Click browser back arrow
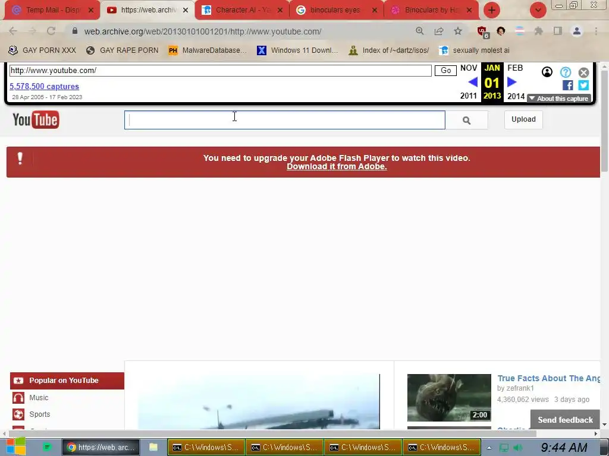The image size is (609, 456). [x=13, y=31]
